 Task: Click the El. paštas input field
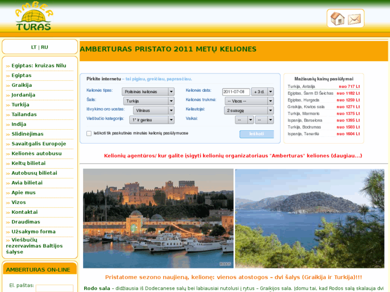tap(55, 288)
